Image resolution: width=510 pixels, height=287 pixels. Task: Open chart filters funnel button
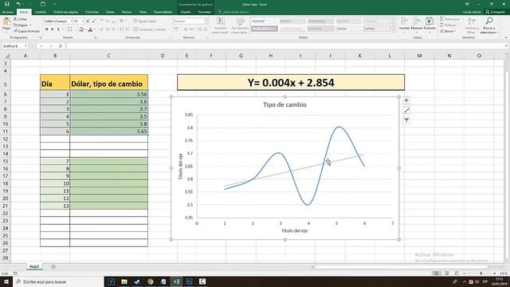click(x=406, y=120)
